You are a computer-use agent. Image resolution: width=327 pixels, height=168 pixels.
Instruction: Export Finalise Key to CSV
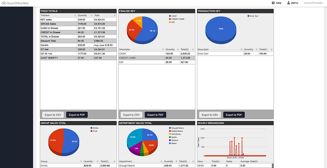[x=131, y=115]
